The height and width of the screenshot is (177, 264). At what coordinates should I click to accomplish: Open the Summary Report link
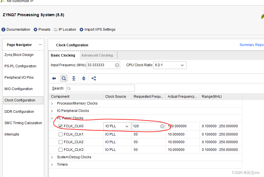[x=252, y=45]
